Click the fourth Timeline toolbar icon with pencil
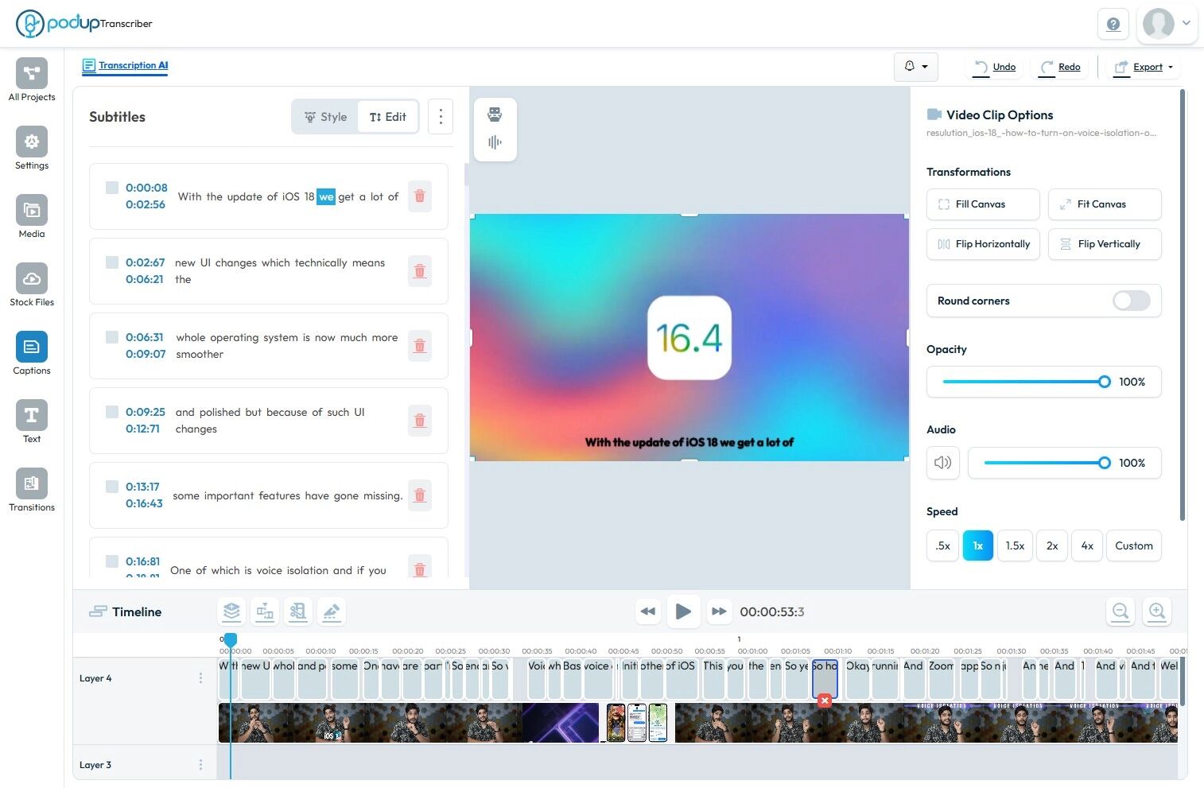This screenshot has height=788, width=1204. [x=332, y=611]
